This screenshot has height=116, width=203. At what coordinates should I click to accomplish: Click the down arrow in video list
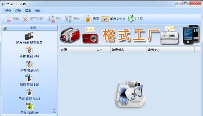tap(54, 111)
